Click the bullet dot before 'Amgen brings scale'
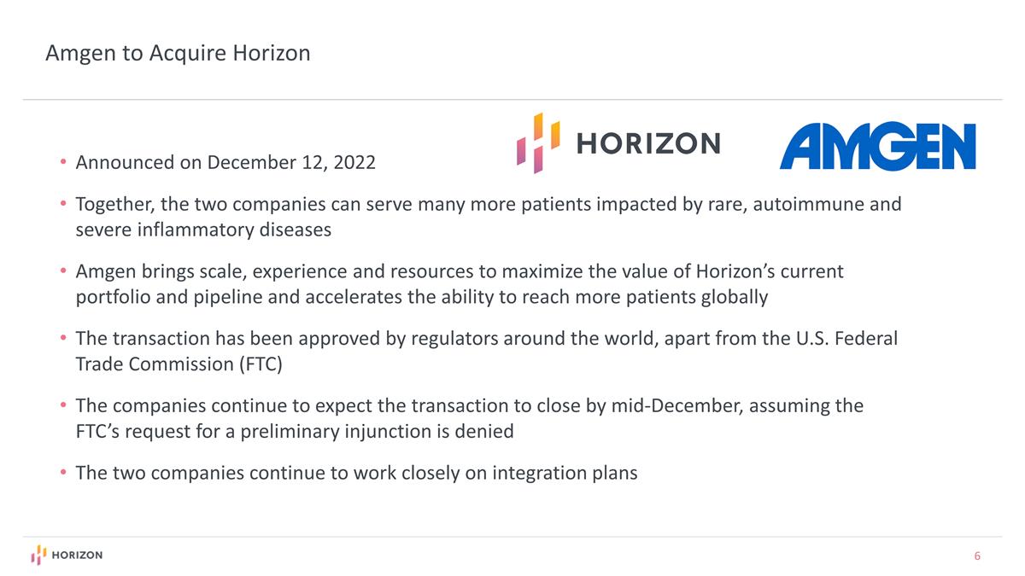The image size is (1025, 576). (63, 271)
